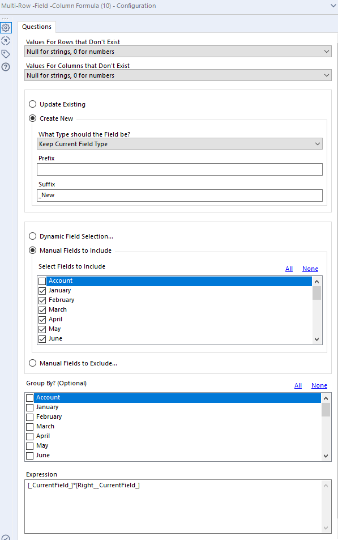
Task: Select Manual Fields to Exclude radio button
Action: coord(33,363)
